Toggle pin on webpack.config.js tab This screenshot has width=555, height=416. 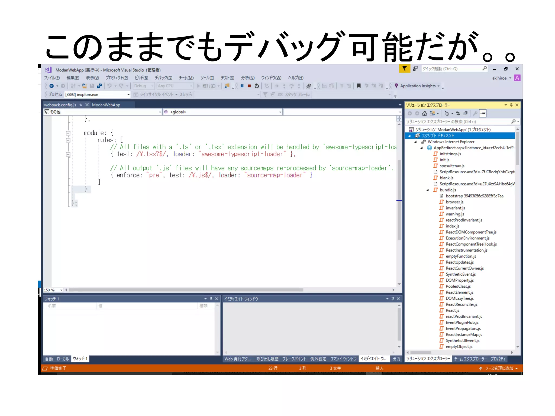pos(81,105)
